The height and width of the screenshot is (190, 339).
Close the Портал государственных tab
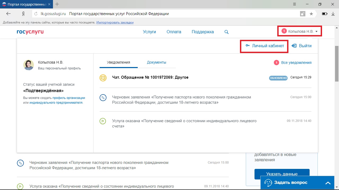point(49,4)
